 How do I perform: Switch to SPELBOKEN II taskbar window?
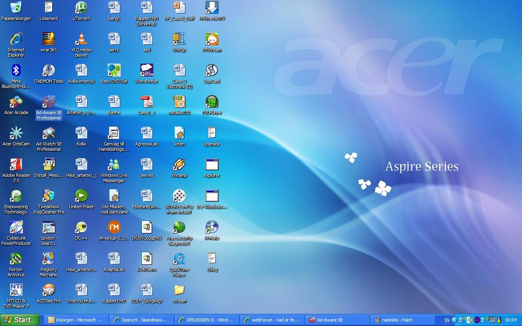coord(207,320)
